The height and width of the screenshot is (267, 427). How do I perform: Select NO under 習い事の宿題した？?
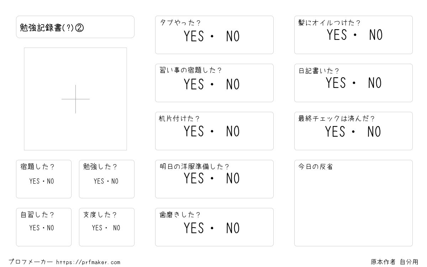[233, 84]
